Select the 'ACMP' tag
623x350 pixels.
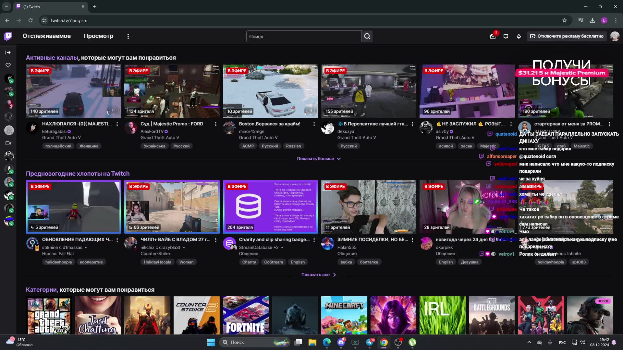click(248, 146)
